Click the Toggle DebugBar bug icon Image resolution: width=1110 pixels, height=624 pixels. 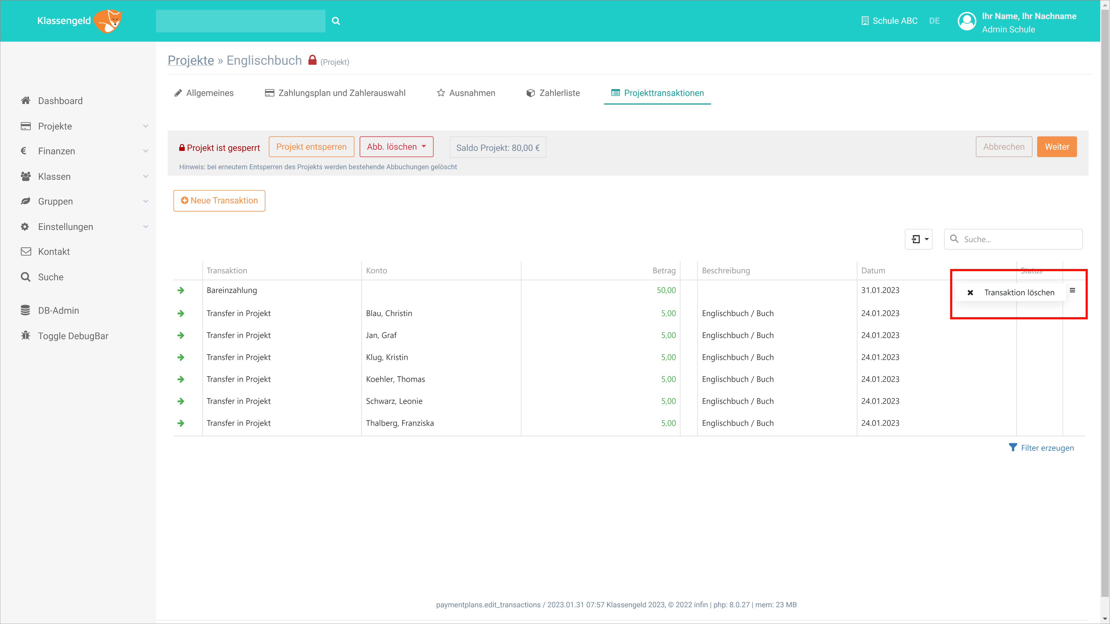pos(25,336)
